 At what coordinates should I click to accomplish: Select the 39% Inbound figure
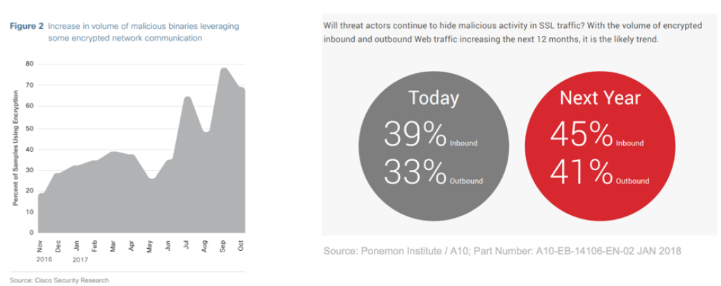(x=430, y=135)
